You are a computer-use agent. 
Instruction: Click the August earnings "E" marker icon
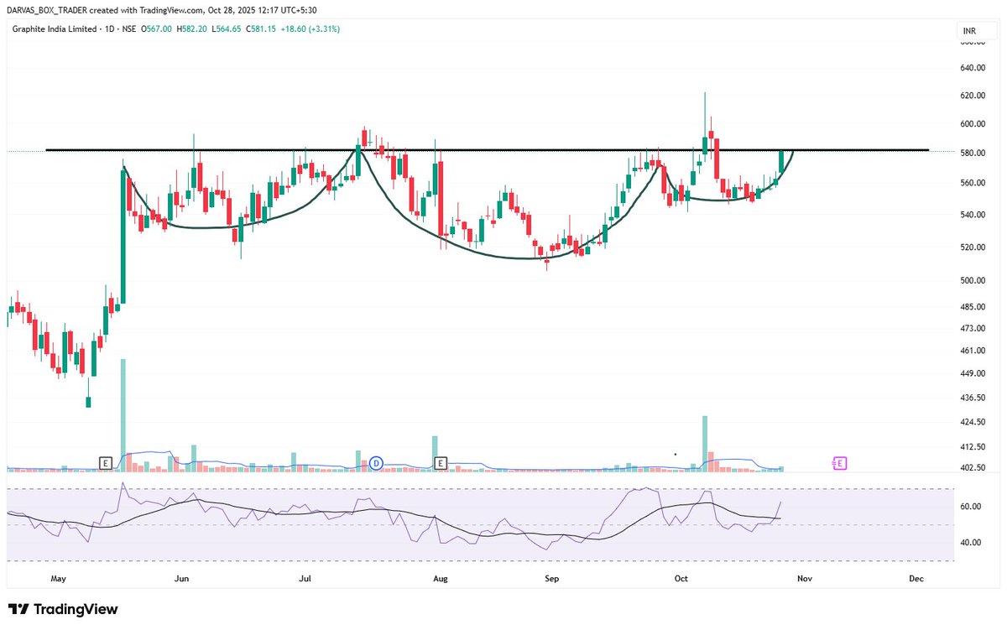441,462
